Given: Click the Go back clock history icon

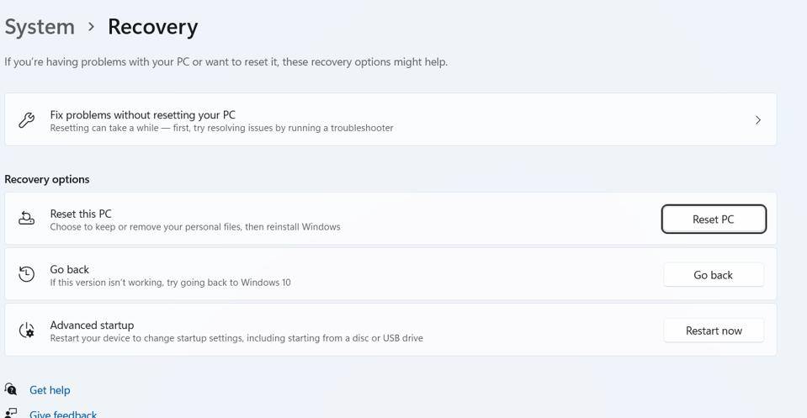Looking at the screenshot, I should (26, 274).
